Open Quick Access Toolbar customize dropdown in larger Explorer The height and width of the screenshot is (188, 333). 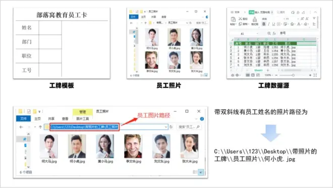[x=39, y=111]
